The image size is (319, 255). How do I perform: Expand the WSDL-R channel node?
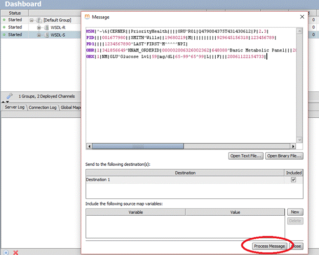point(39,27)
